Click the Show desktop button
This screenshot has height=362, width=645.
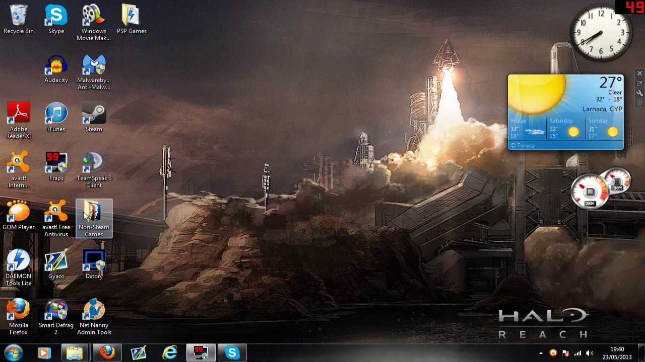point(641,353)
